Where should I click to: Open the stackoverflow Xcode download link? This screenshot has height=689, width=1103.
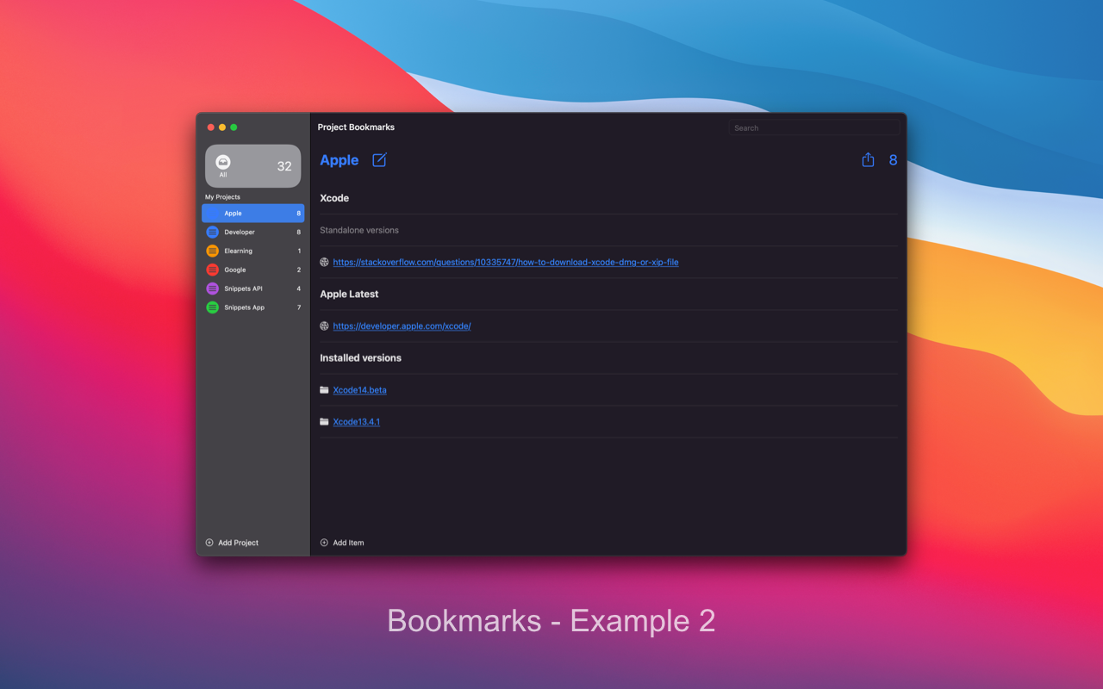coord(506,262)
